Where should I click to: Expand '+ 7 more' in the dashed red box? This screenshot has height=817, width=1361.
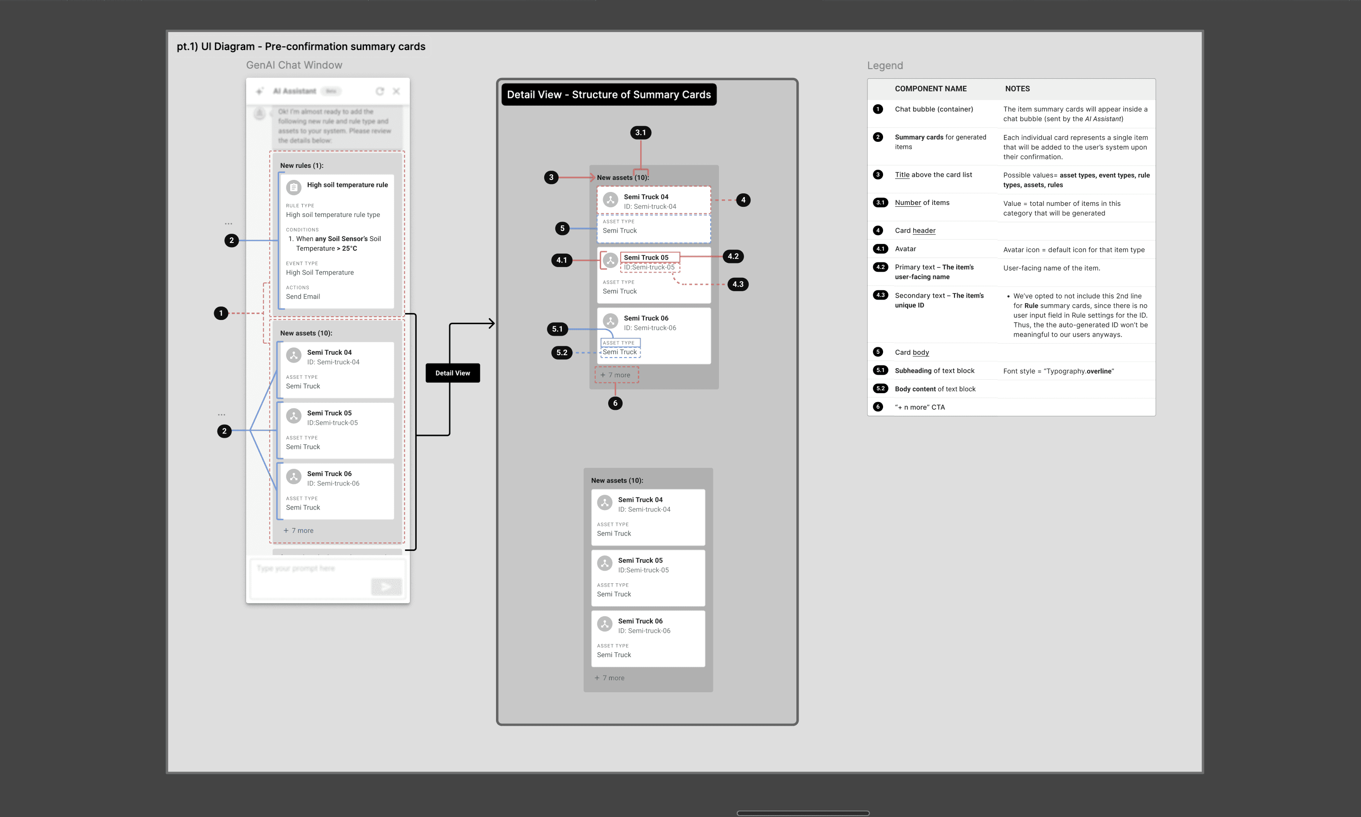[616, 376]
